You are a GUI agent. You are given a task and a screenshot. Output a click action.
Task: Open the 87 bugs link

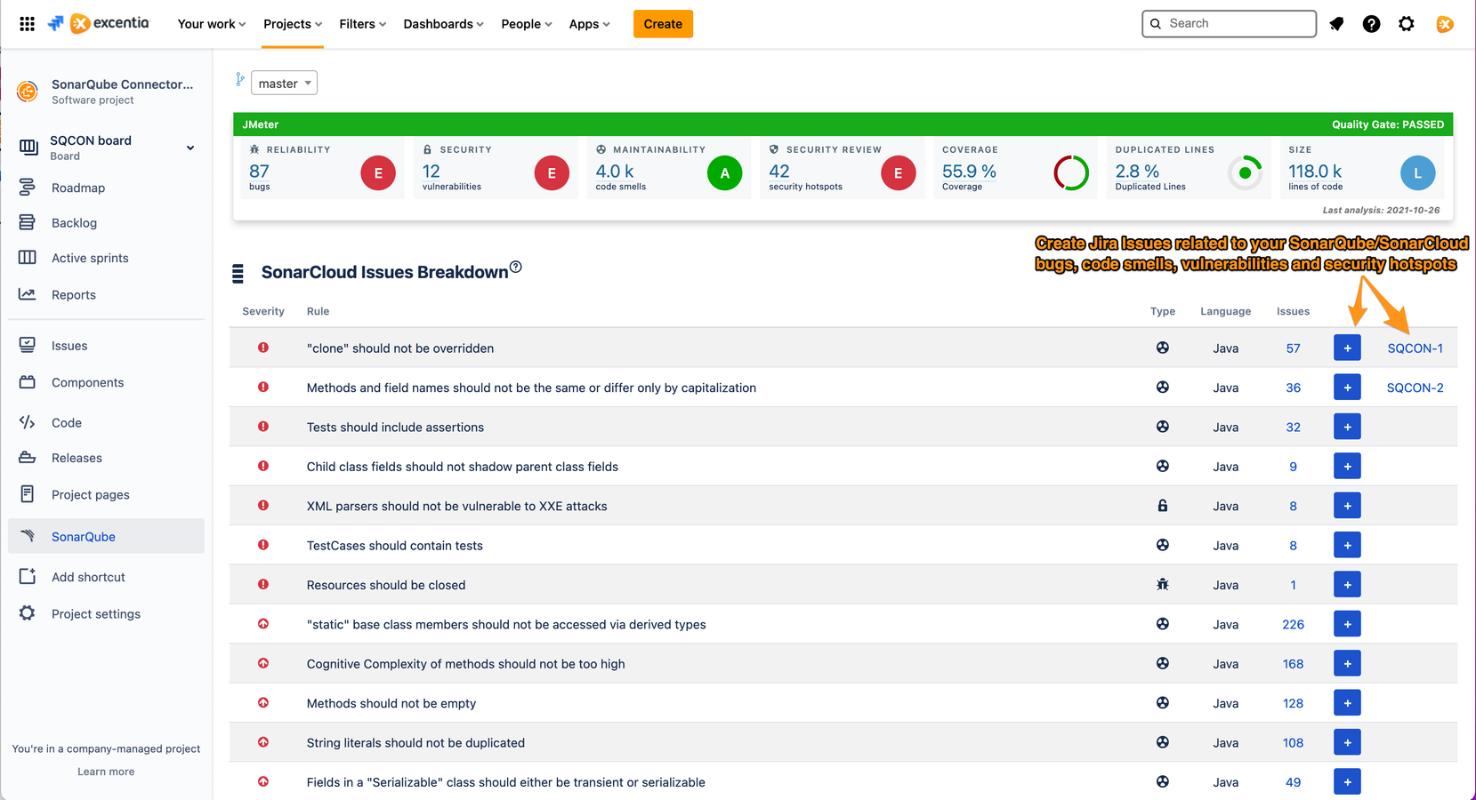point(259,172)
